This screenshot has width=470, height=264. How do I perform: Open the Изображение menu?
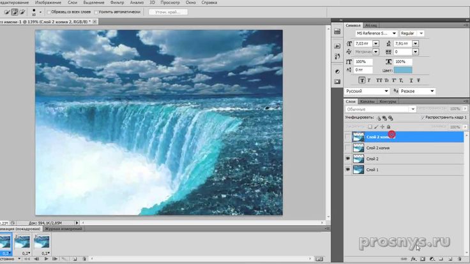(48, 3)
